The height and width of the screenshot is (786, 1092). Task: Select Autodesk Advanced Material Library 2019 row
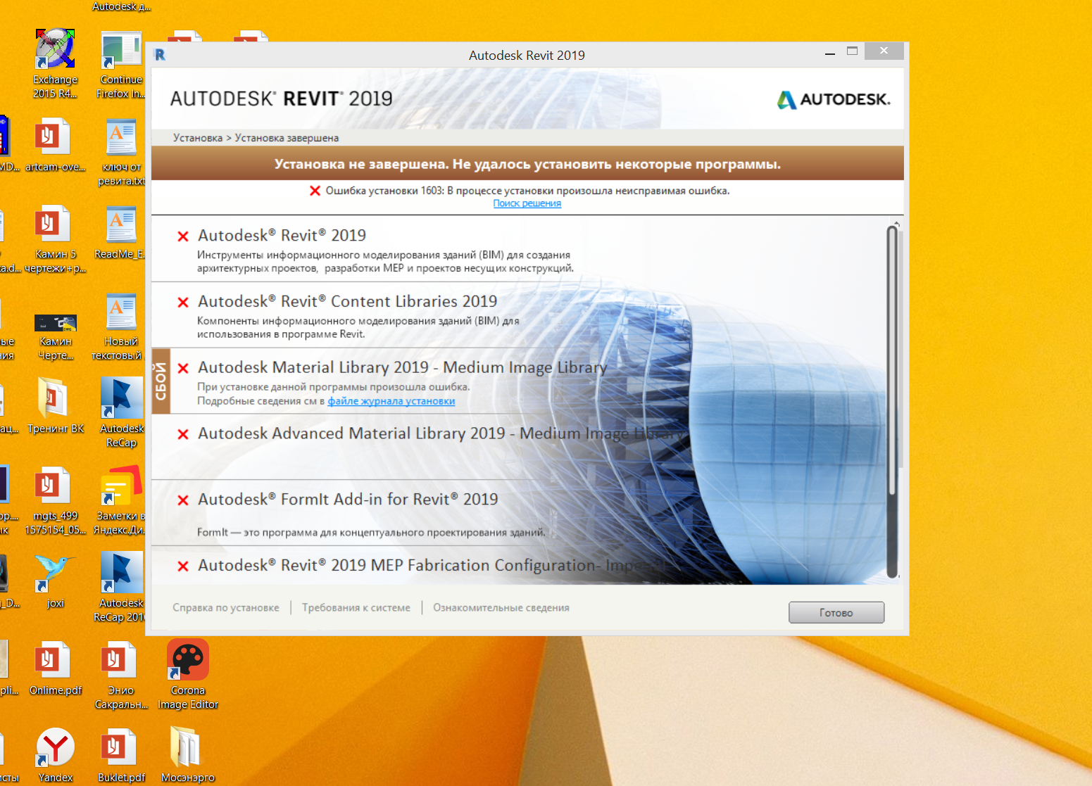(x=520, y=447)
